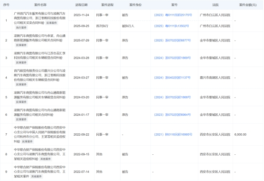Click the 其他案件 tag in row 9
This screenshot has height=181, width=264.
36,176
